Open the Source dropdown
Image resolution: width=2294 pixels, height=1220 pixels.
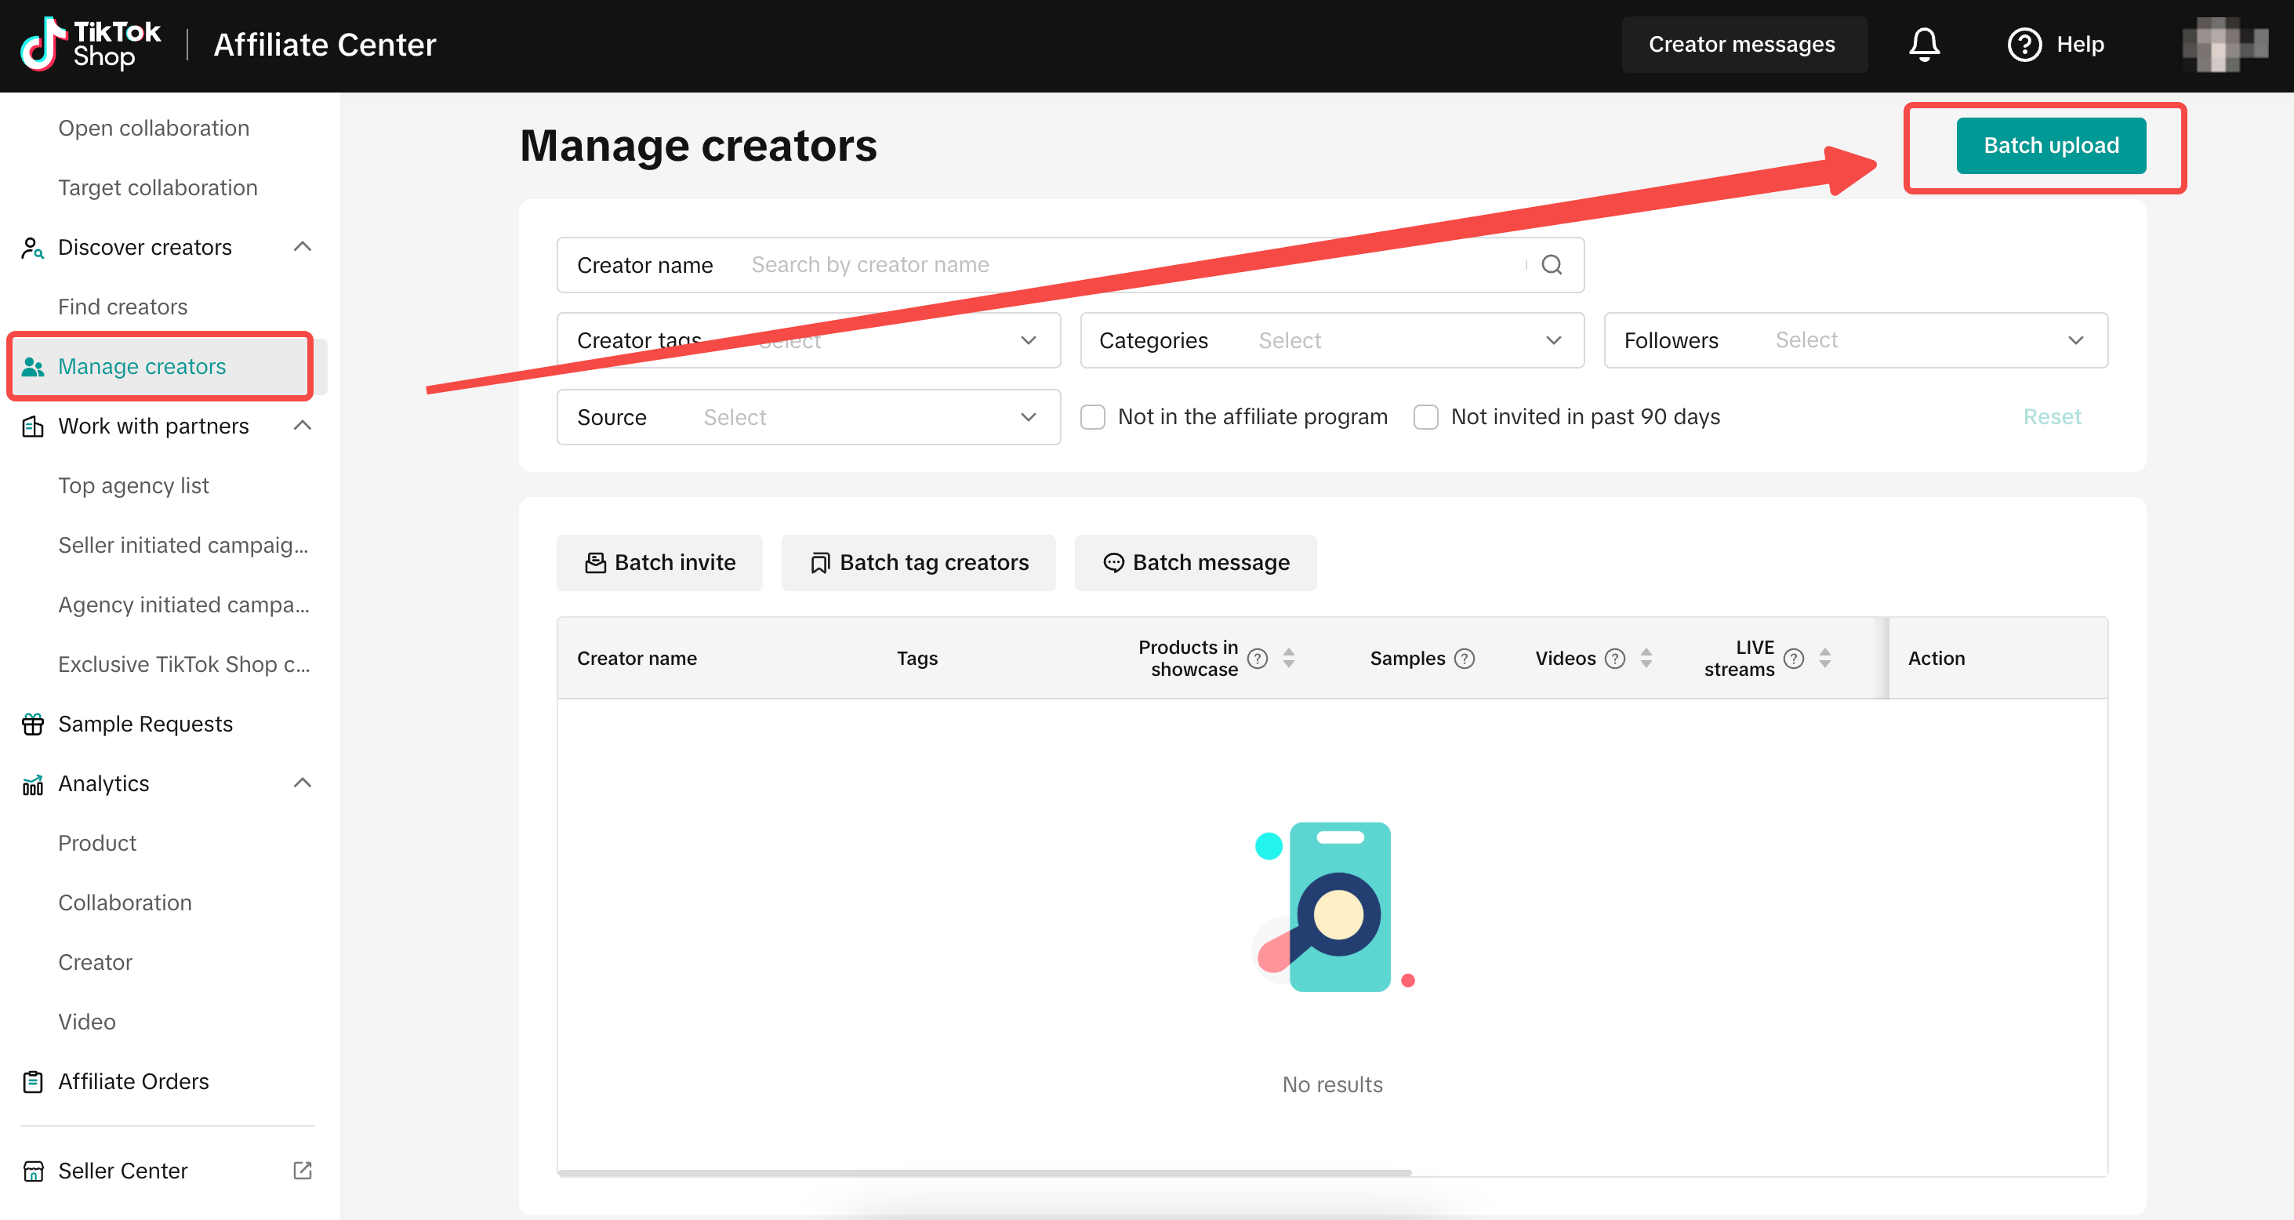pyautogui.click(x=808, y=417)
